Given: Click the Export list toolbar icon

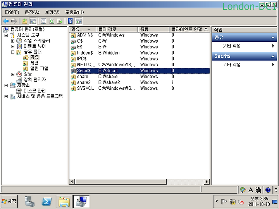Looking at the screenshot, I should pos(60,21).
